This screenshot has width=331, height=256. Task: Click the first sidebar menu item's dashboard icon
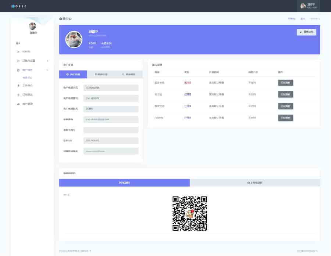click(x=18, y=52)
